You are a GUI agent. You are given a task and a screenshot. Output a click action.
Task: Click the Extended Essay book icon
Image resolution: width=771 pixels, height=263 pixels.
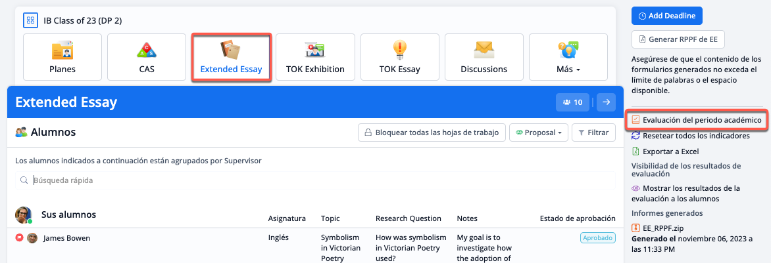[230, 50]
